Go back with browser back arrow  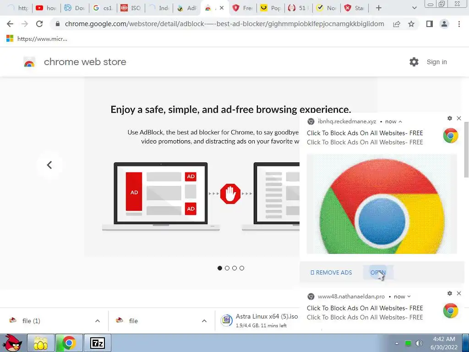click(x=10, y=24)
